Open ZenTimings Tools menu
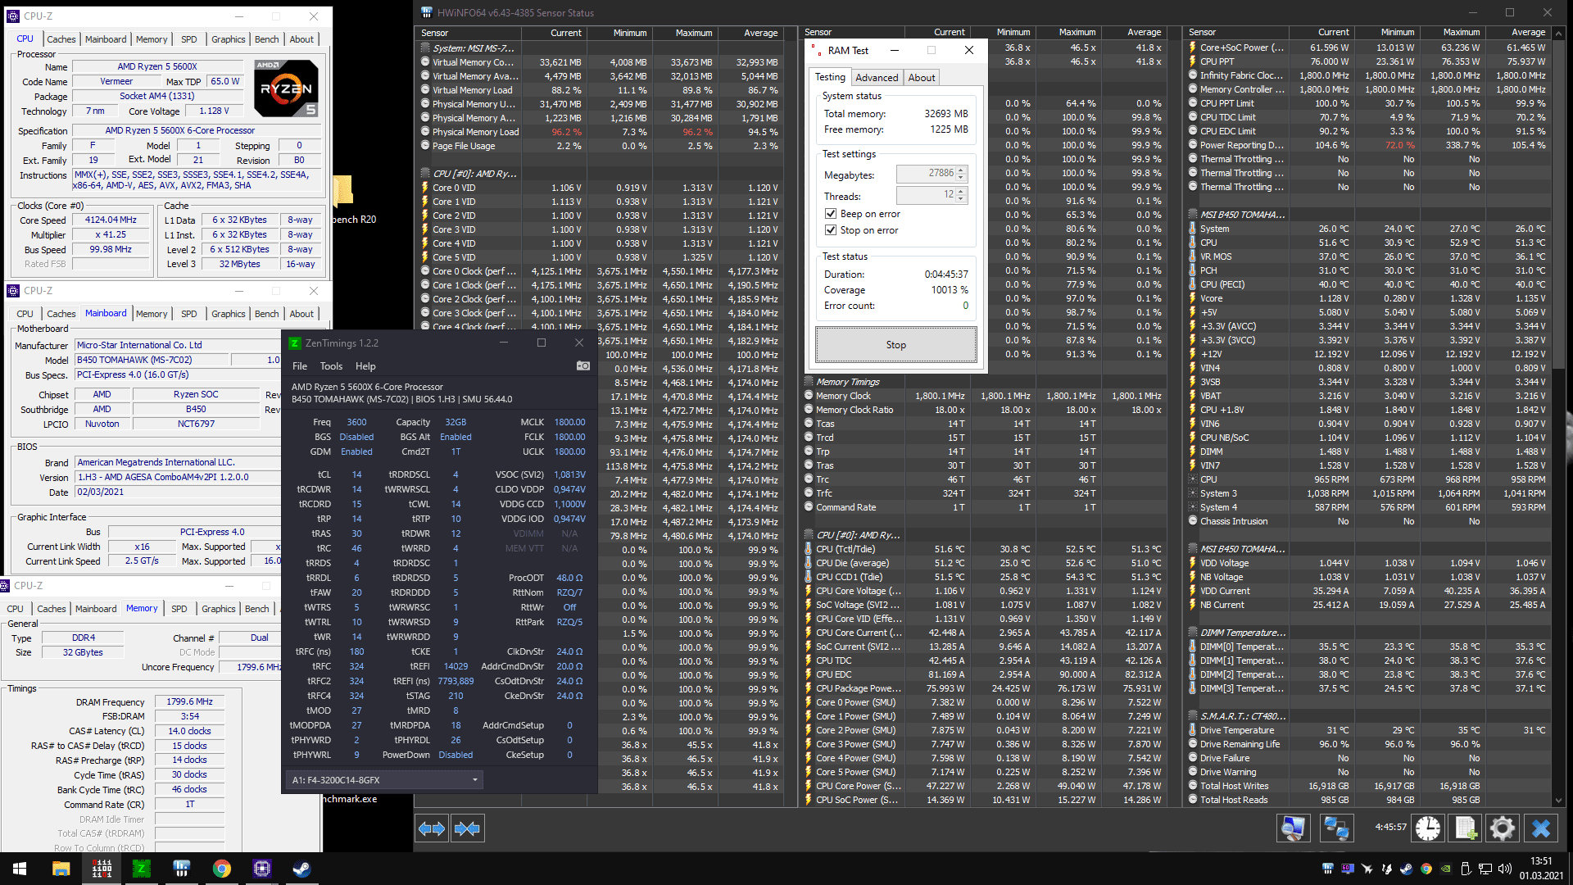Viewport: 1573px width, 885px height. pos(331,366)
